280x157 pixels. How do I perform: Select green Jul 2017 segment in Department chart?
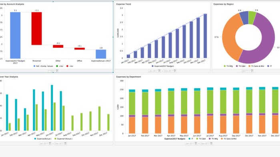210,102
